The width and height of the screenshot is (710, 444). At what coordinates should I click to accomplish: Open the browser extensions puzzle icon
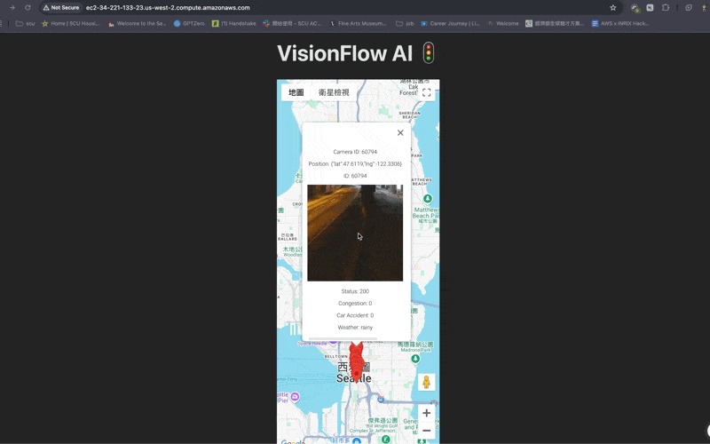pos(665,8)
